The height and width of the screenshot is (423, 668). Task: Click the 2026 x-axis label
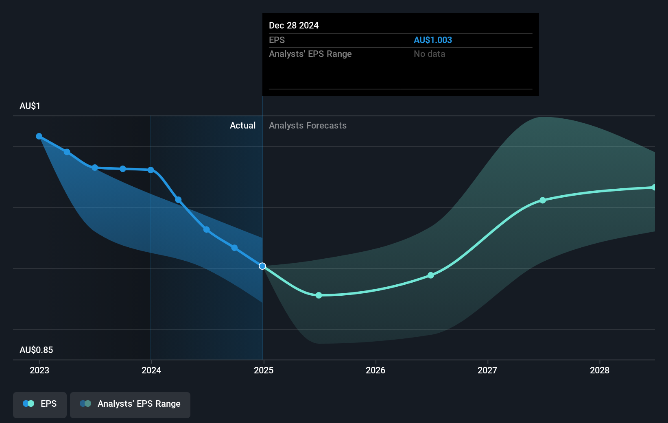375,370
